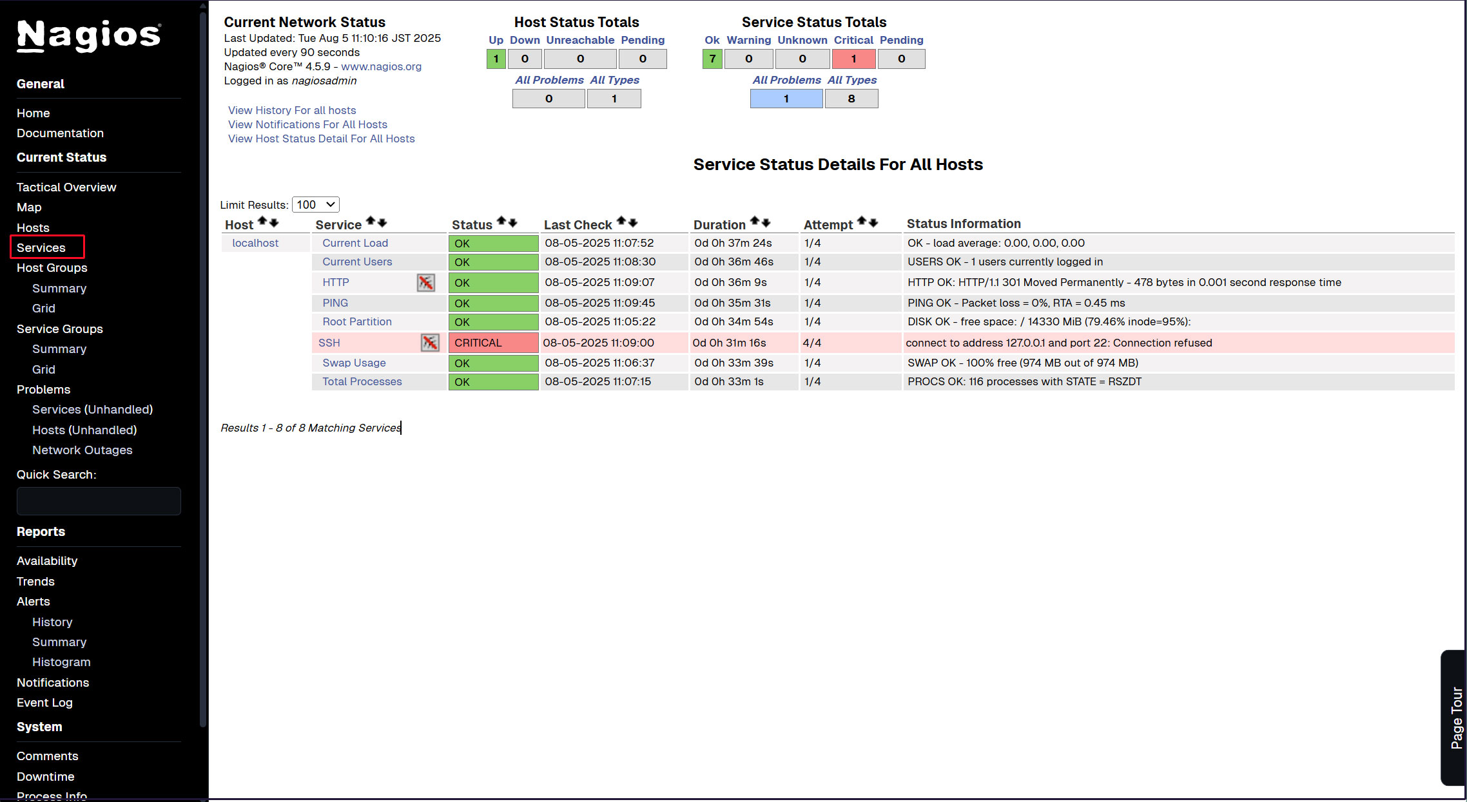The height and width of the screenshot is (802, 1467).
Task: Open the www.nagios.org link
Action: click(381, 66)
